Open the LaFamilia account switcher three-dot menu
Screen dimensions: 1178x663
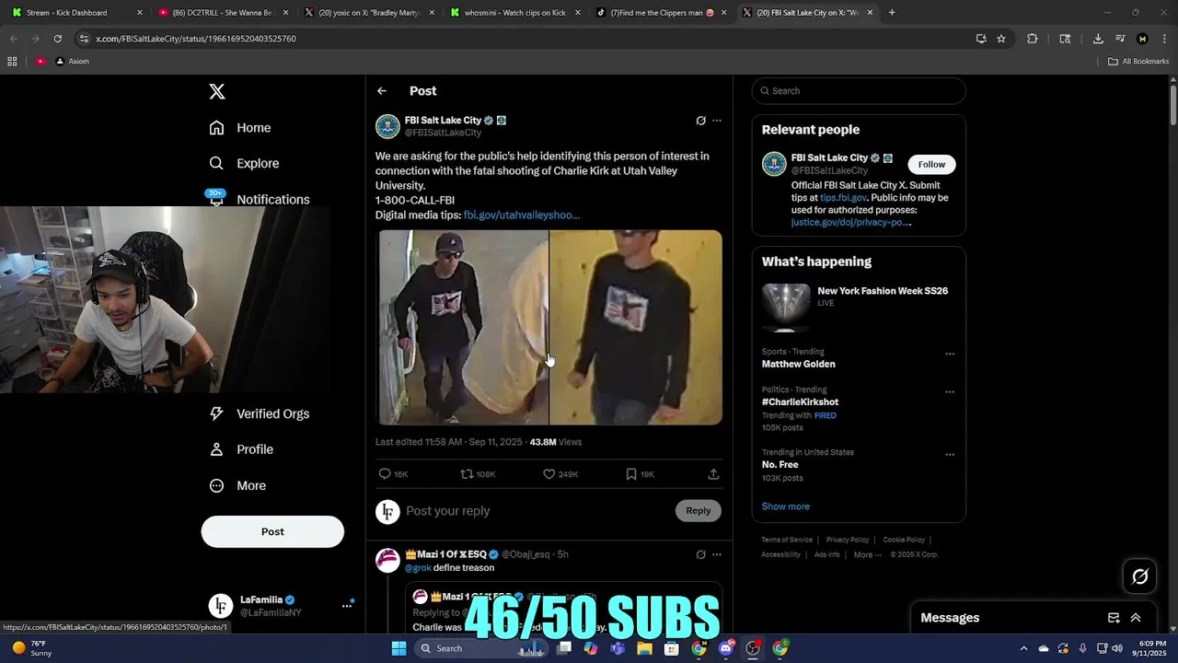tap(347, 605)
